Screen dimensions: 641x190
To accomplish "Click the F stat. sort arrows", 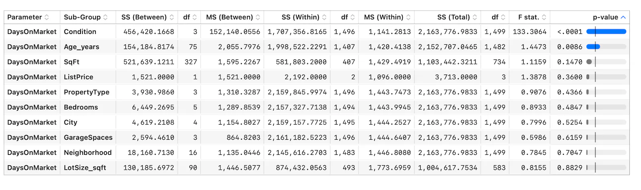I will (x=544, y=17).
